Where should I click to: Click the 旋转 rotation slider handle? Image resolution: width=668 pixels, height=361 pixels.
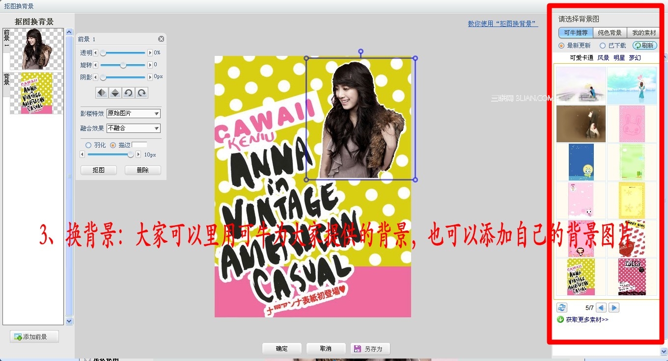click(123, 65)
